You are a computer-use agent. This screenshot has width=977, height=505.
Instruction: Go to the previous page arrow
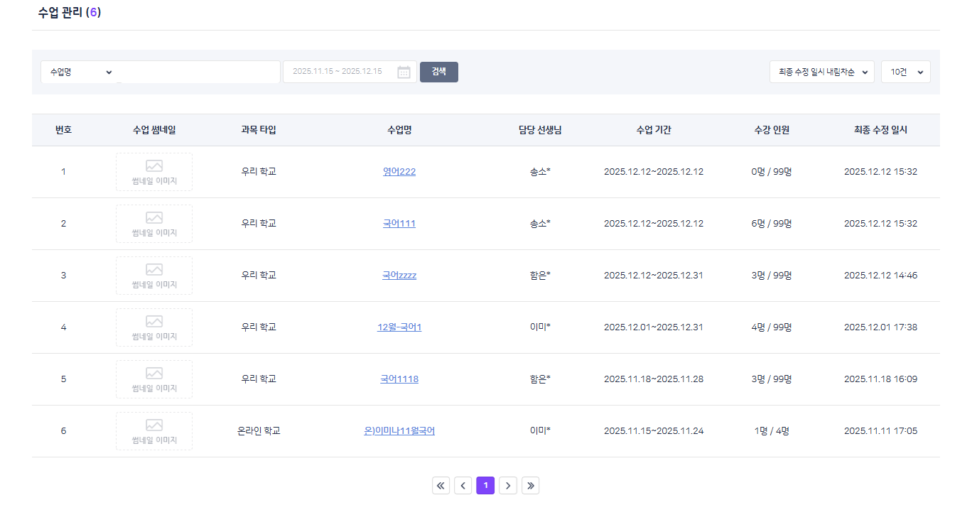[463, 486]
